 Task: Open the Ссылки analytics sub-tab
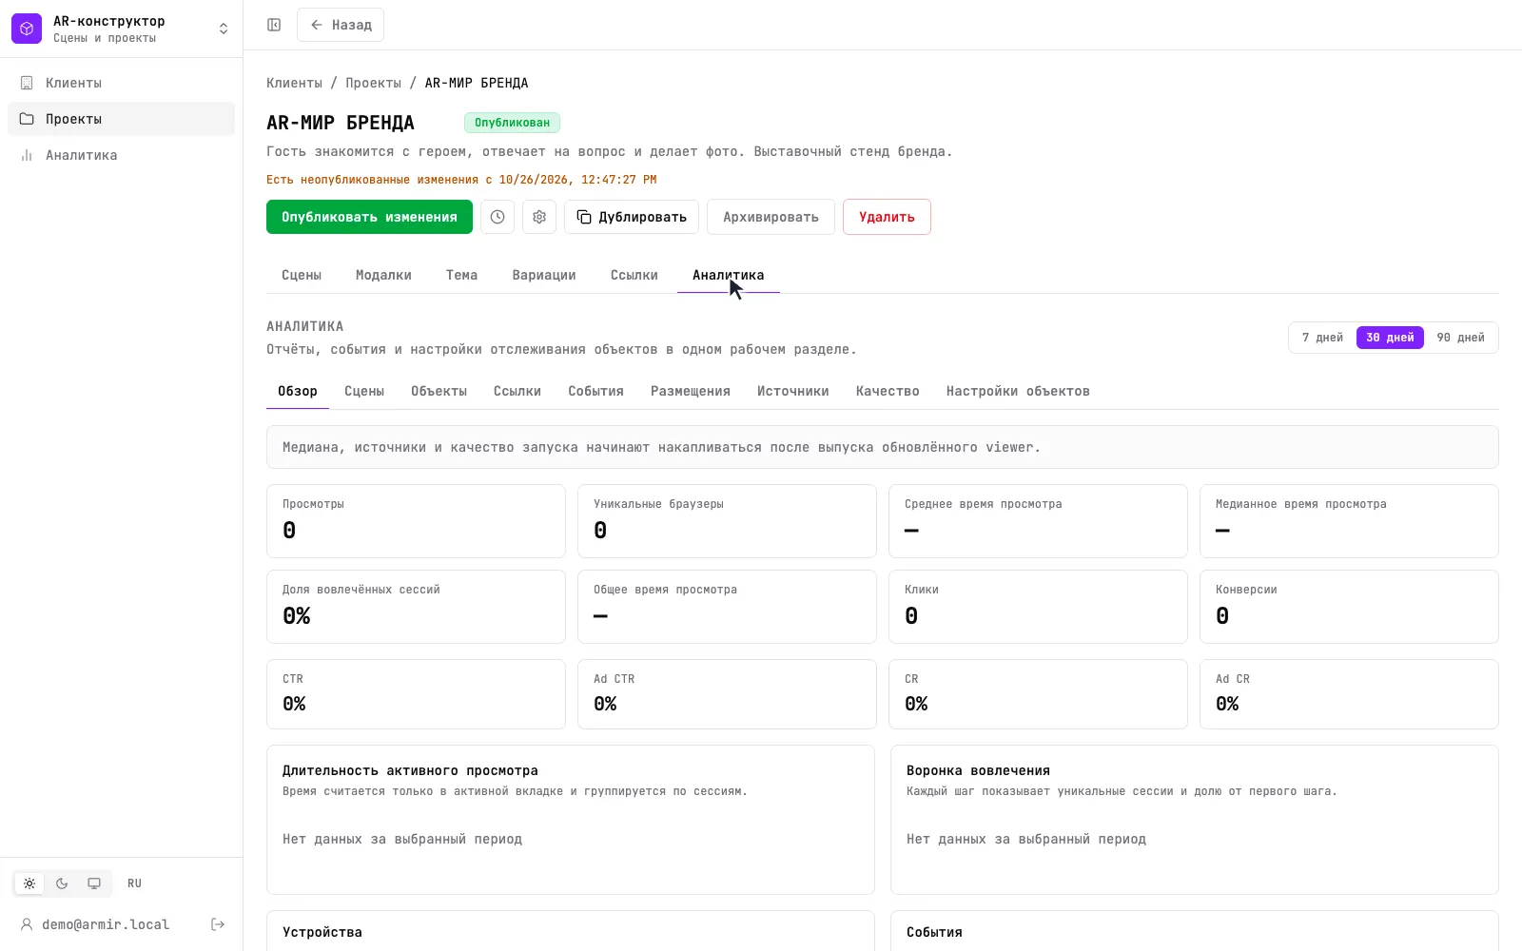pyautogui.click(x=517, y=391)
